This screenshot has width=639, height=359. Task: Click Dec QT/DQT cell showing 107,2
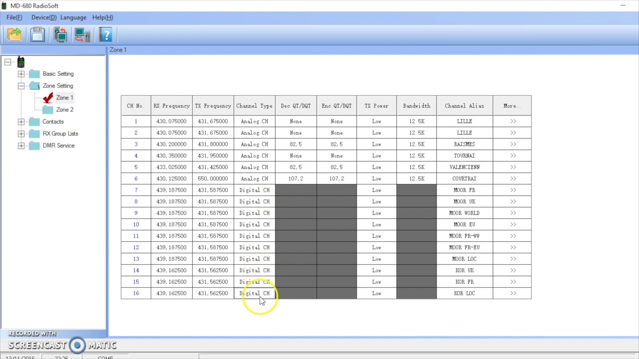296,179
